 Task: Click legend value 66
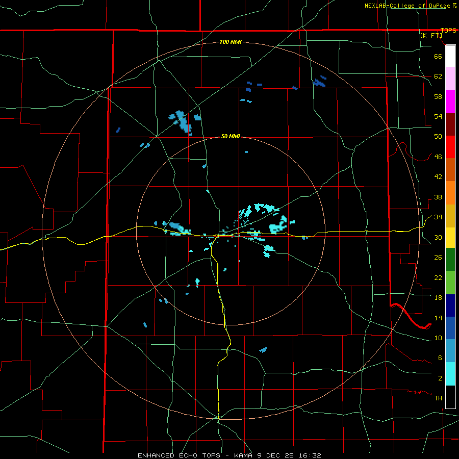click(x=438, y=56)
